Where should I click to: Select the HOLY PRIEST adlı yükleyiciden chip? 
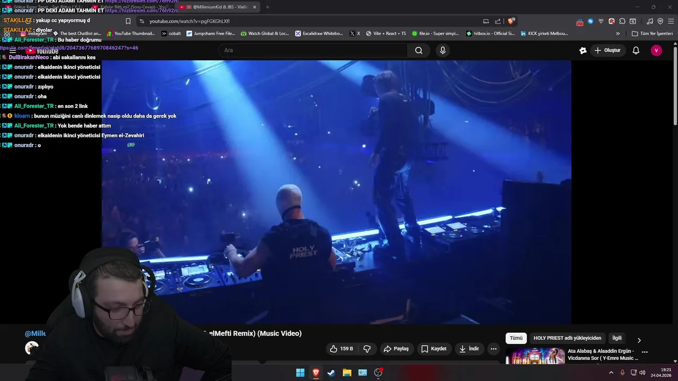click(567, 338)
